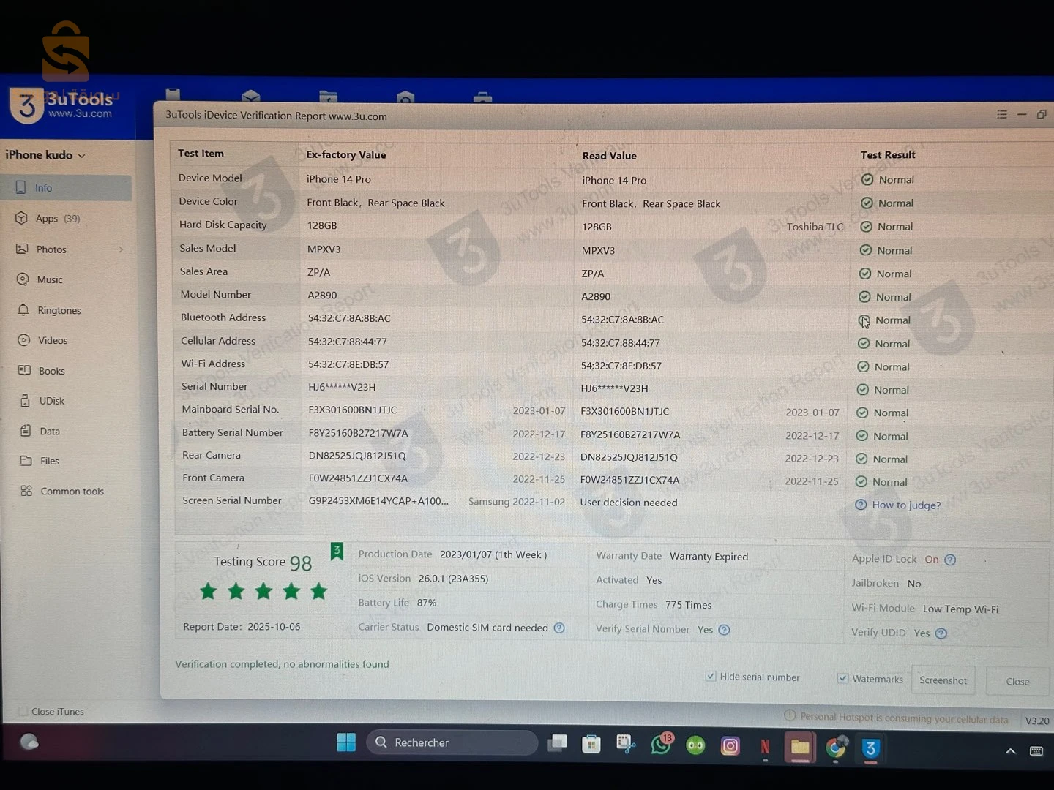Enable the Close iTunes checkbox
1054x790 pixels.
23,711
